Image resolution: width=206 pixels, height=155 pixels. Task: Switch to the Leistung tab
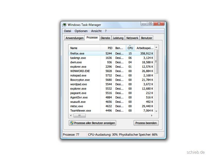[118, 38]
